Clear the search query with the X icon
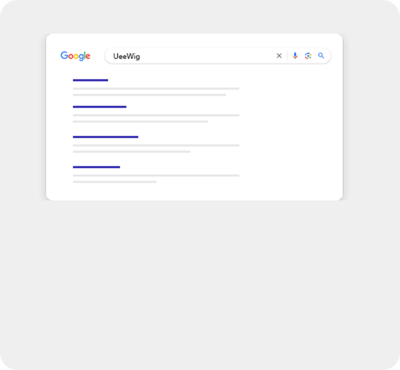Screen dimensions: 400x370 click(279, 56)
